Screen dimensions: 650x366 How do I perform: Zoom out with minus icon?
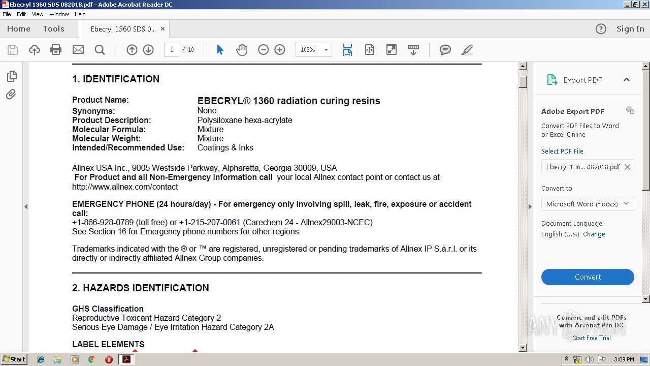coord(263,50)
